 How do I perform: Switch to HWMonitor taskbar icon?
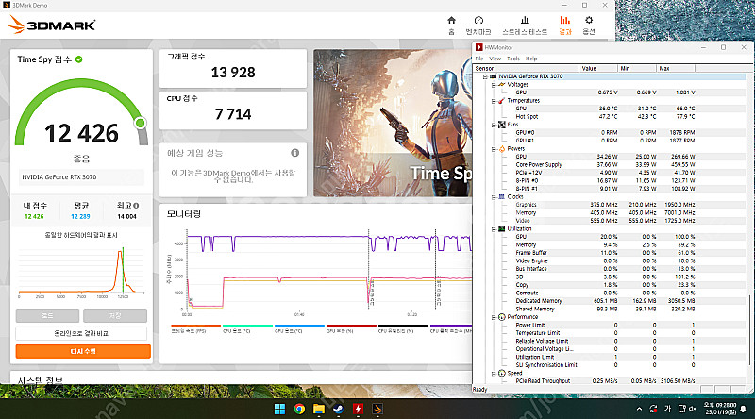pyautogui.click(x=358, y=409)
